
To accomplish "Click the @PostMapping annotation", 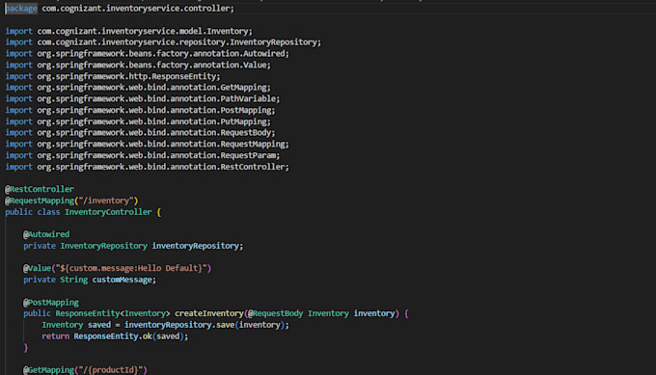I will click(51, 303).
